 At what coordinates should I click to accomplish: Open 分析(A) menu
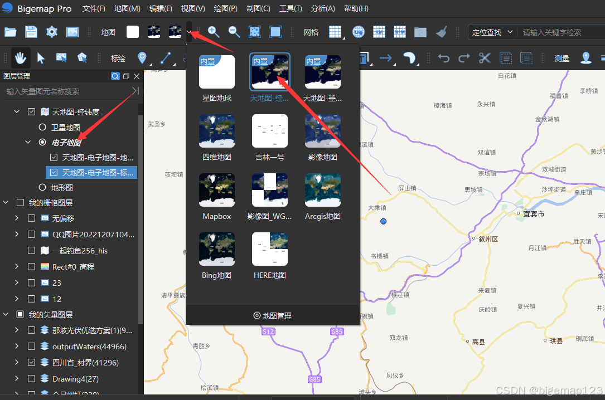pos(323,8)
